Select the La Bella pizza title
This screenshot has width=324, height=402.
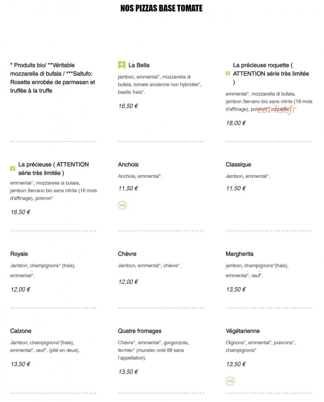139,65
